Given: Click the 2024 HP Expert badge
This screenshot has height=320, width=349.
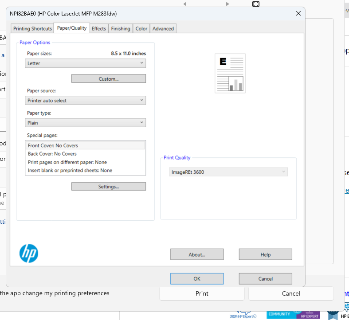Looking at the screenshot, I should [243, 316].
